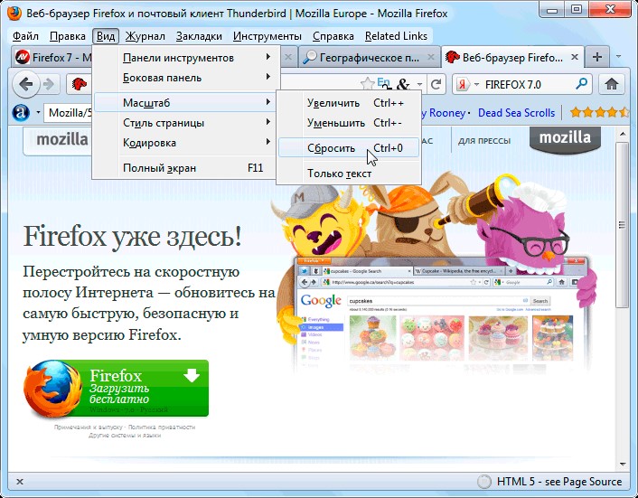Expand Боковая панель submenu
This screenshot has height=498, width=638.
tap(186, 78)
